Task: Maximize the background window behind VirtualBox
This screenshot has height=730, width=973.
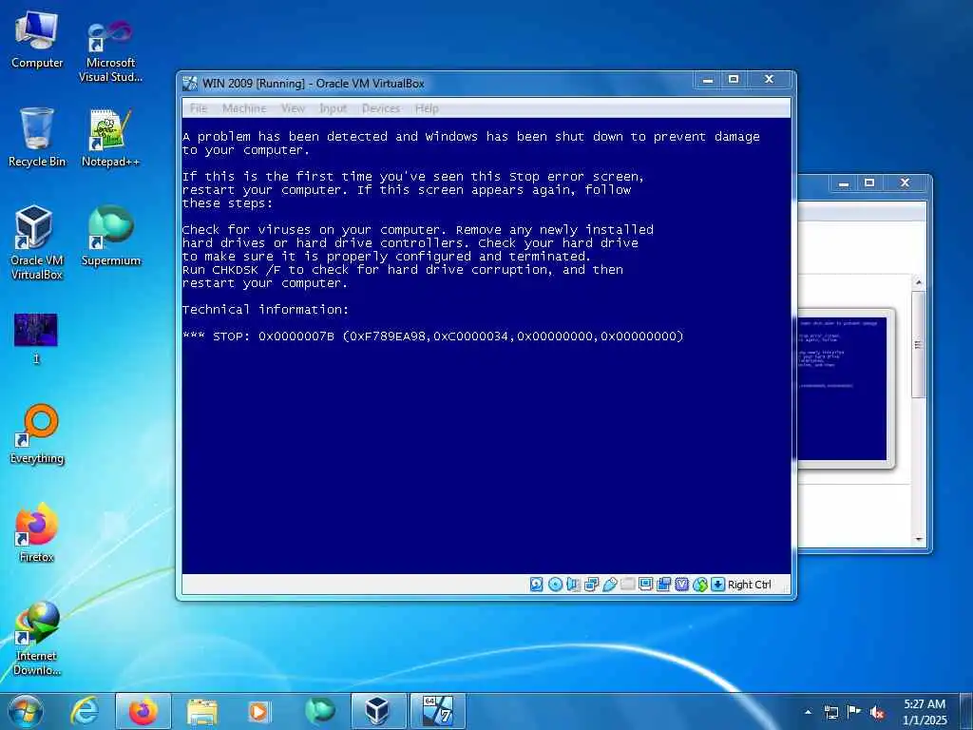Action: 869,182
